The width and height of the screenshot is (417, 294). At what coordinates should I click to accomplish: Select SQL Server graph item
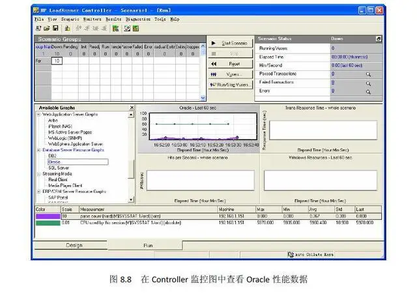59,168
